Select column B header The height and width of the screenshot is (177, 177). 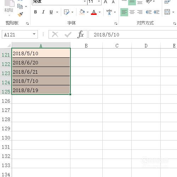pyautogui.click(x=86, y=46)
